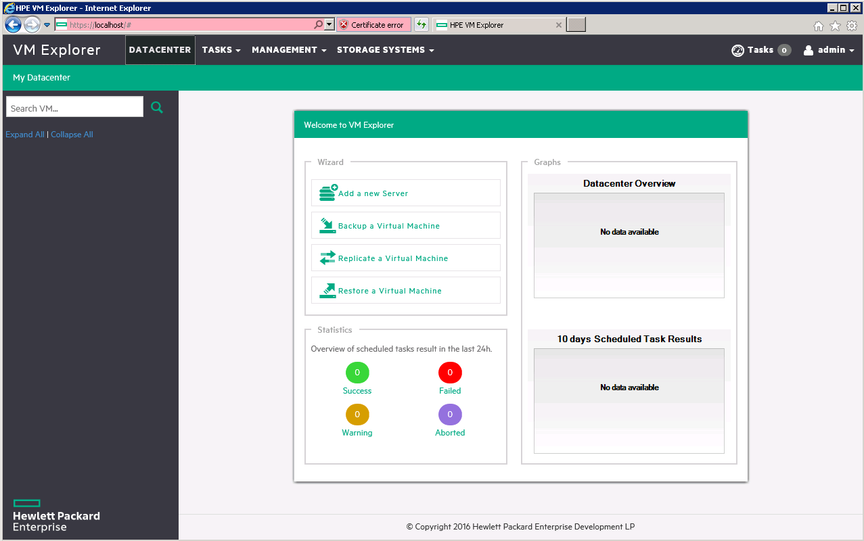Click the Restore a Virtual Machine icon

[327, 290]
